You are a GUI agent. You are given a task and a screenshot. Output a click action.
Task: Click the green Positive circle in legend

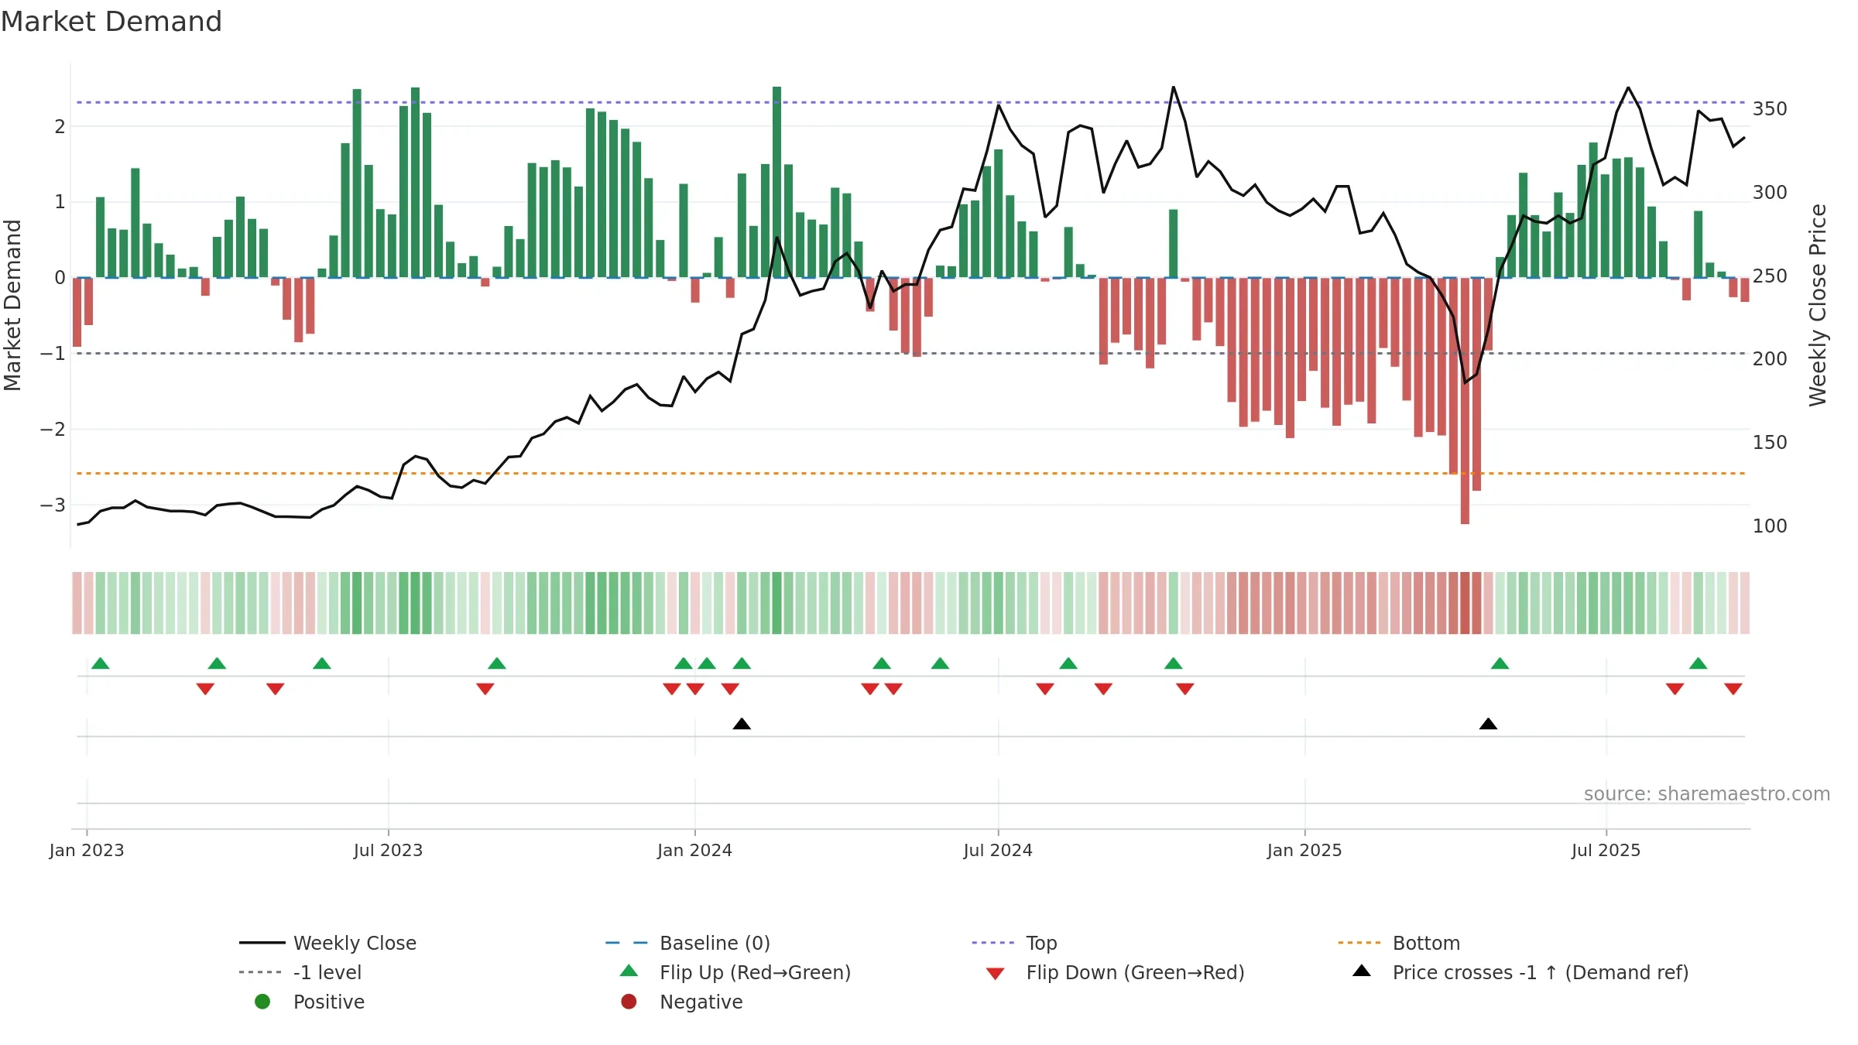coord(262,1002)
